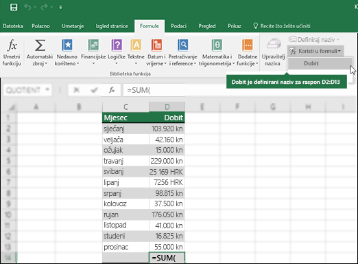Click the svibanj cell
Screen dimensions: 358x264
click(126, 172)
